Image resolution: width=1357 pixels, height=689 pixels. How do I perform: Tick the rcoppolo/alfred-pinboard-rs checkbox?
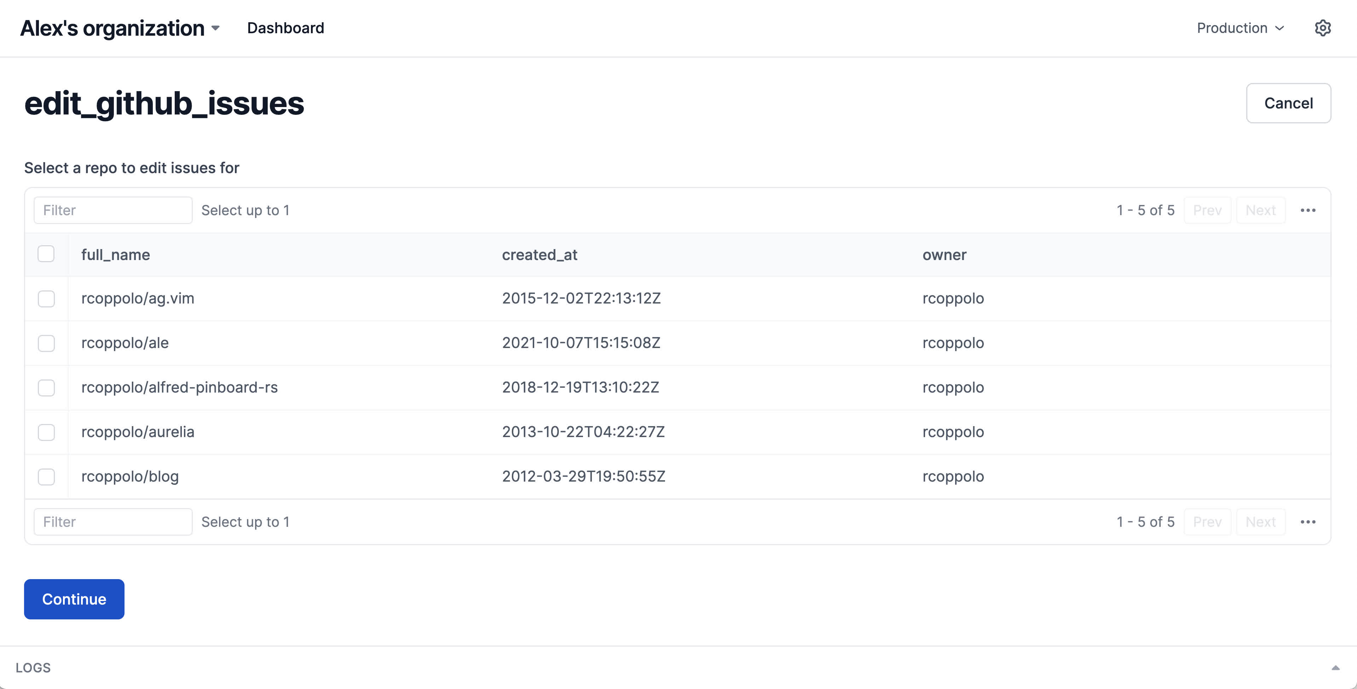coord(46,388)
